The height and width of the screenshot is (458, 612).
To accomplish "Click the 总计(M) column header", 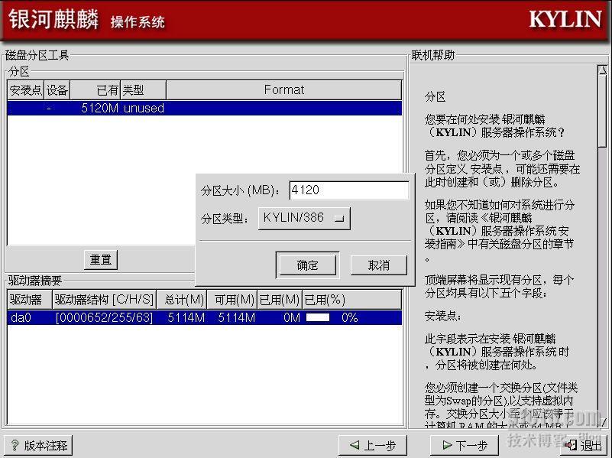I will pos(182,300).
